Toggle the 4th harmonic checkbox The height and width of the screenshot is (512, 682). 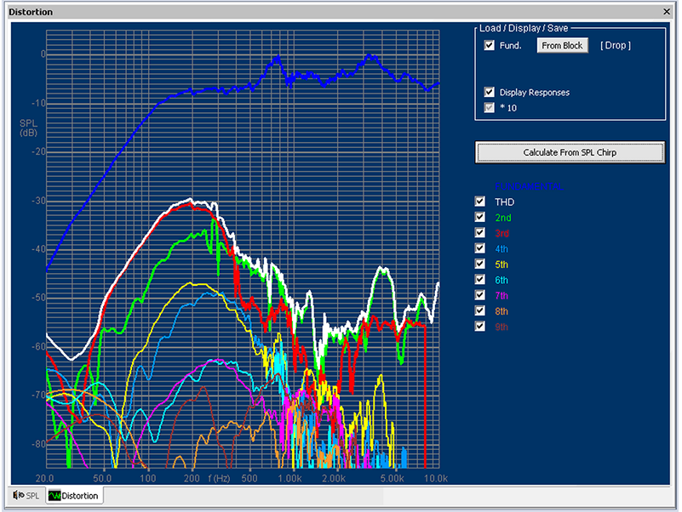[x=480, y=248]
